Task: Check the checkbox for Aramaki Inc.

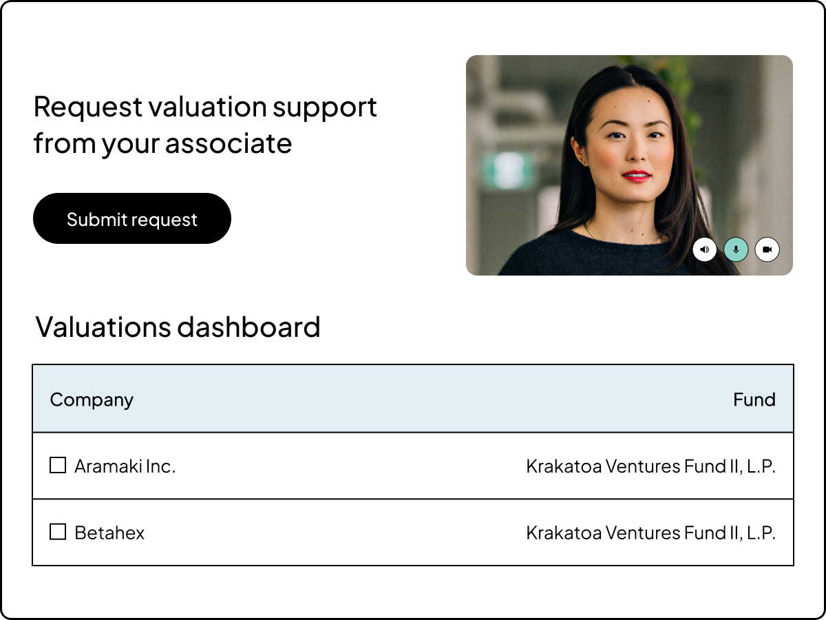Action: click(x=58, y=466)
